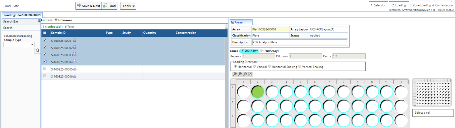Click column 6 header of the plate
The width and height of the screenshot is (455, 128).
coord(315,82)
